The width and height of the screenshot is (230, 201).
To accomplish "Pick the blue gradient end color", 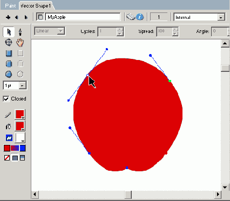I will tap(23, 148).
